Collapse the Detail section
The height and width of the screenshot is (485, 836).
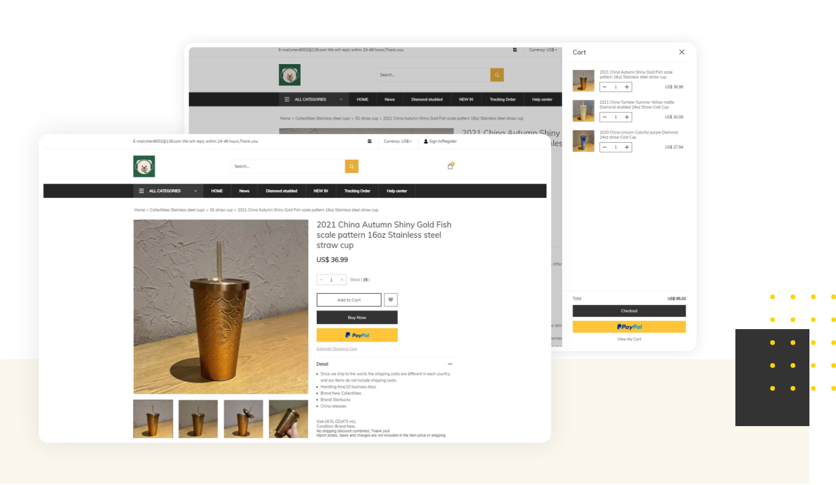450,364
